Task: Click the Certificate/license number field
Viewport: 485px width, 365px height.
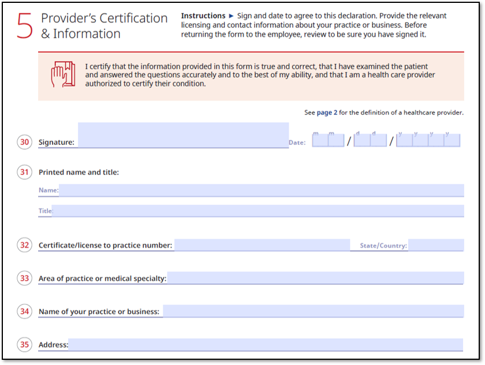Action: (262, 245)
